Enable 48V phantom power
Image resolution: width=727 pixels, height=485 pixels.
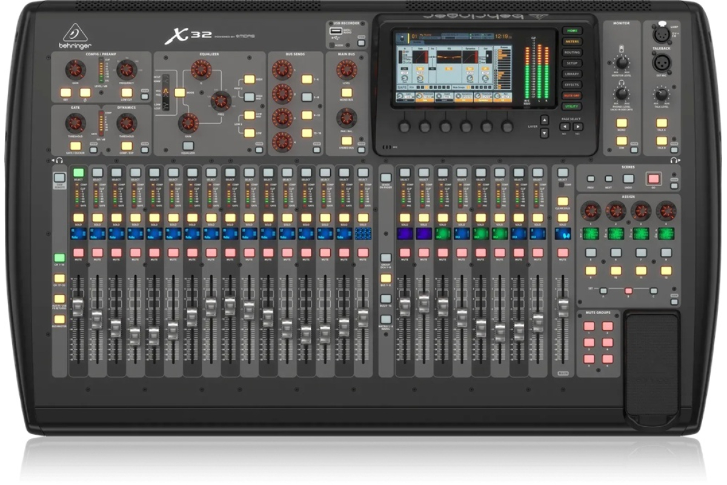coord(65,93)
